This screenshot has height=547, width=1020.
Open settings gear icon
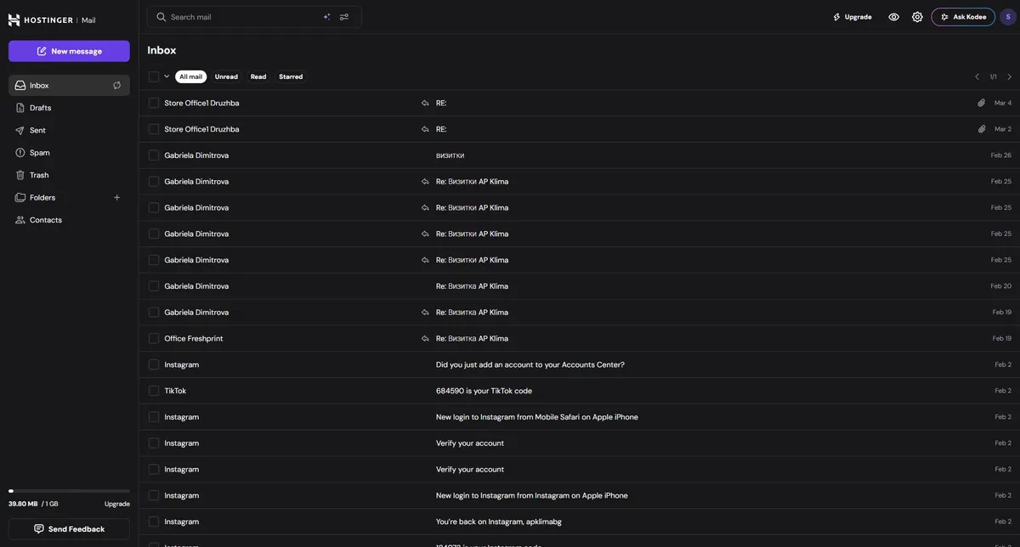917,17
